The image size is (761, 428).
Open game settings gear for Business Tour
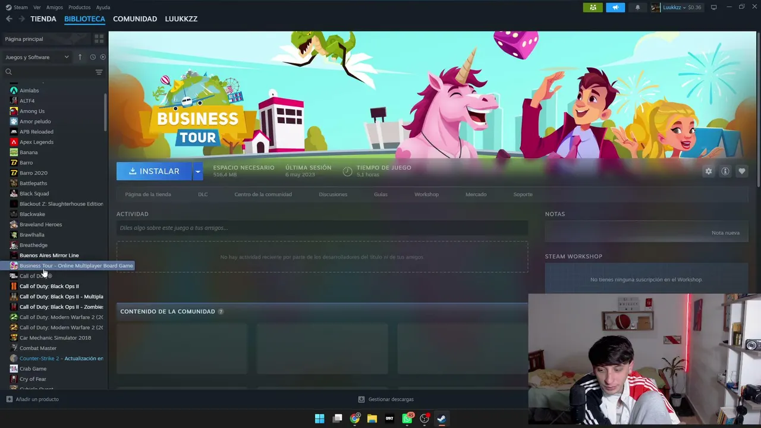(708, 171)
